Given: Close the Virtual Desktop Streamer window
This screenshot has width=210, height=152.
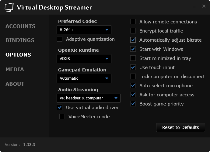Looking at the screenshot, I should click(x=204, y=6).
